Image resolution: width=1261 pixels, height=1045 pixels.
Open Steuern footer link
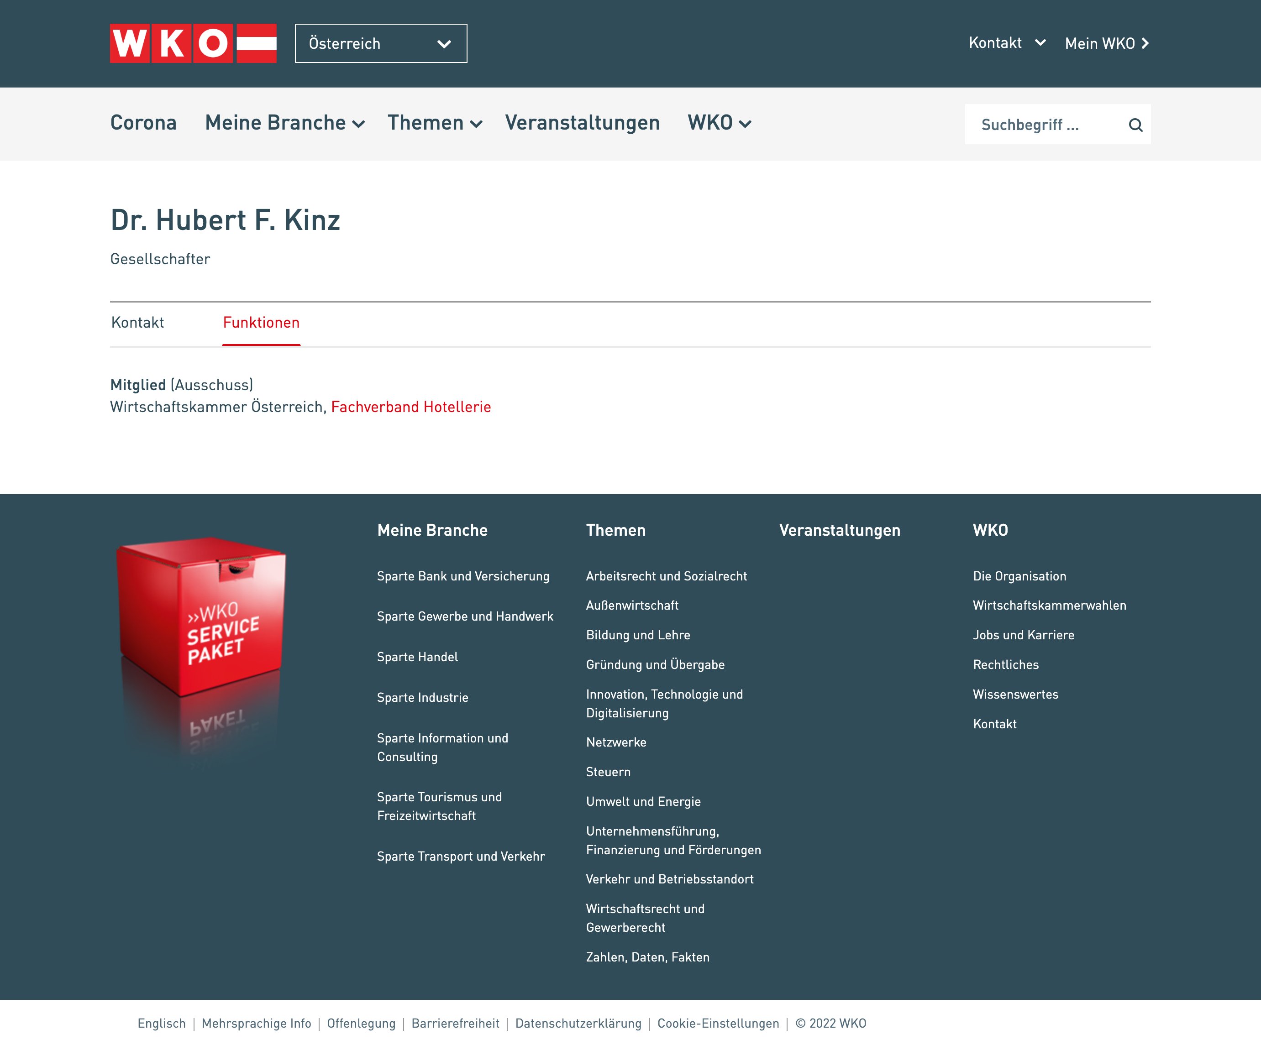pyautogui.click(x=608, y=772)
